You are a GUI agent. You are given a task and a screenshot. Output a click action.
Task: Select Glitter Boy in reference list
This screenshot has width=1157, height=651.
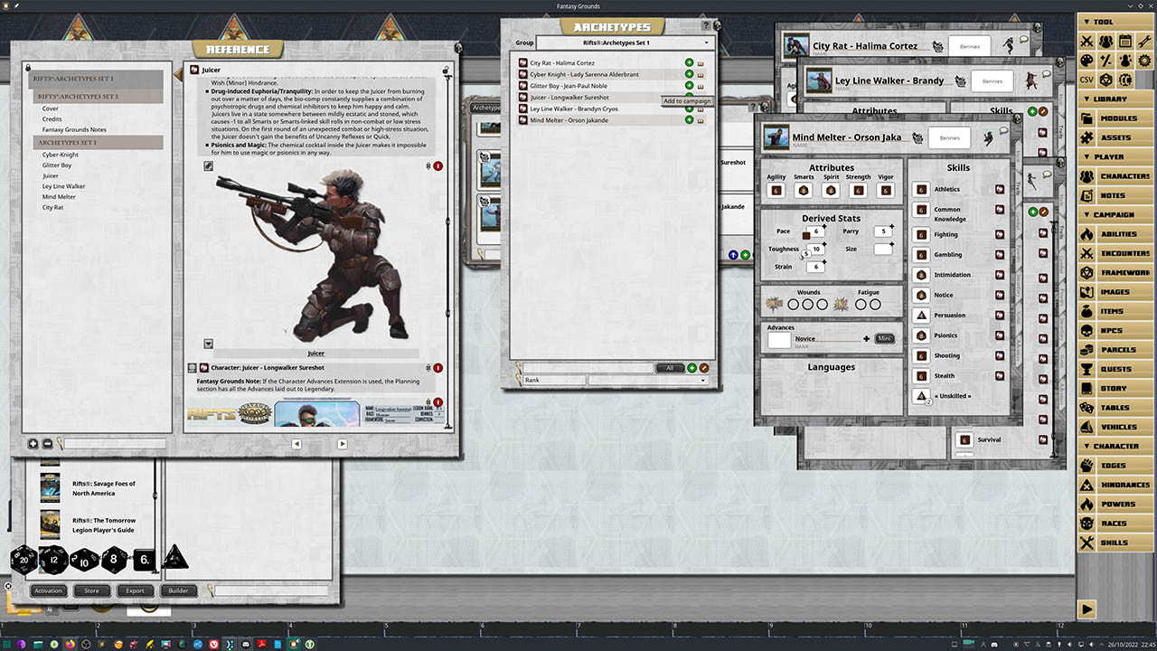[x=57, y=165]
